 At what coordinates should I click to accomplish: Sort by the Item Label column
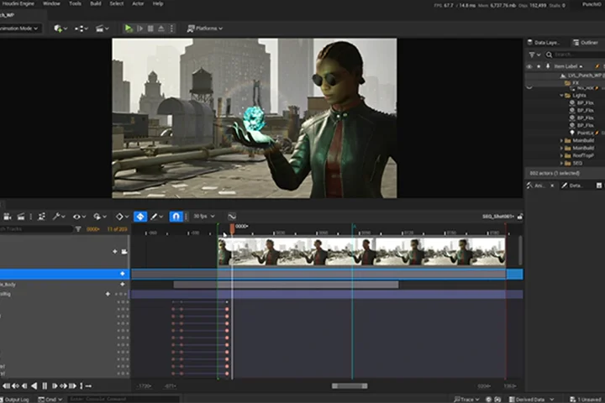[568, 66]
